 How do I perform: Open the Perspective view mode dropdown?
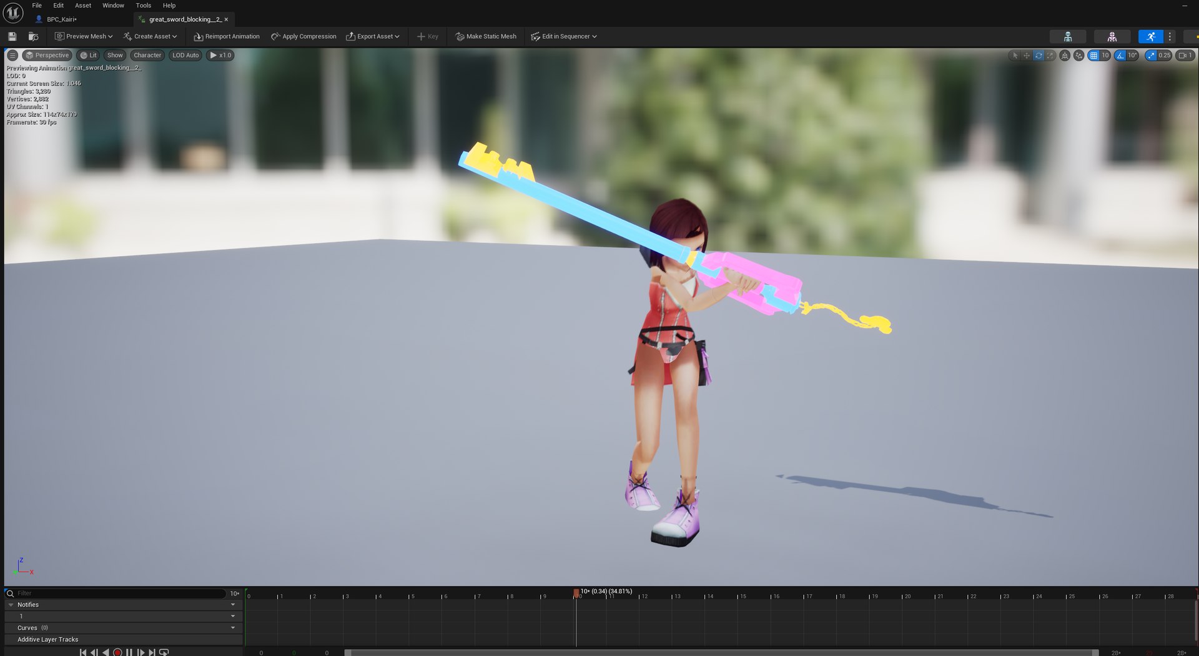click(47, 55)
